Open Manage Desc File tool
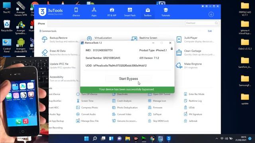255x143 pixels. pyautogui.click(x=87, y=121)
